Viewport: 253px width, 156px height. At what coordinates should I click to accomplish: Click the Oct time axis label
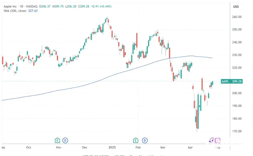tap(28, 147)
